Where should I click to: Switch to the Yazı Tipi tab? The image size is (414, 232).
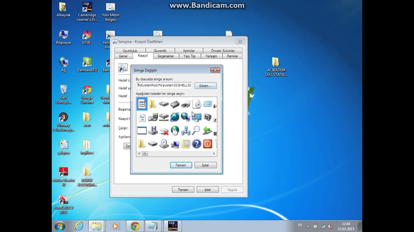[190, 56]
